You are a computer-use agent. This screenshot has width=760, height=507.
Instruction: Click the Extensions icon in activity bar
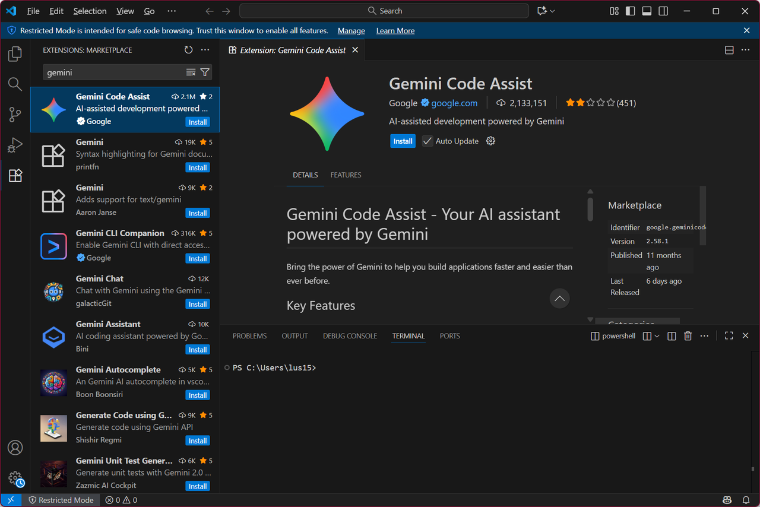click(x=15, y=175)
